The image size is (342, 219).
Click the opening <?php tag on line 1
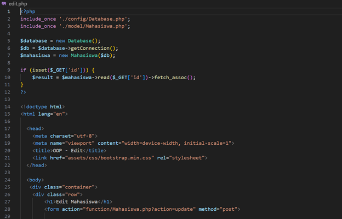28,11
